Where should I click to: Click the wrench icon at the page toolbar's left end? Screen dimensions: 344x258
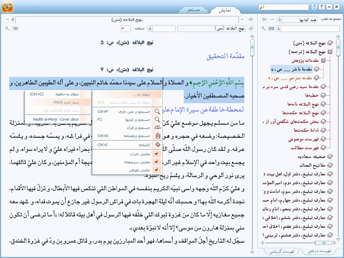click(x=7, y=28)
